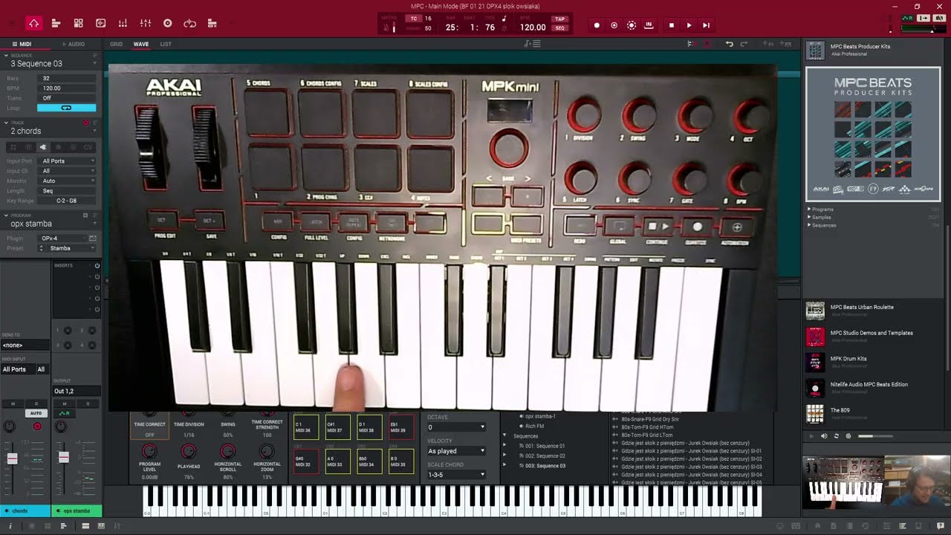Click the Record button in transport
The image size is (951, 535).
tap(597, 25)
